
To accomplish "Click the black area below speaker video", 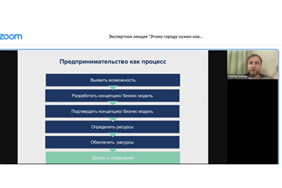I will pos(253,121).
